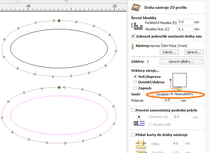Click the end mill tool icon

click(132, 46)
